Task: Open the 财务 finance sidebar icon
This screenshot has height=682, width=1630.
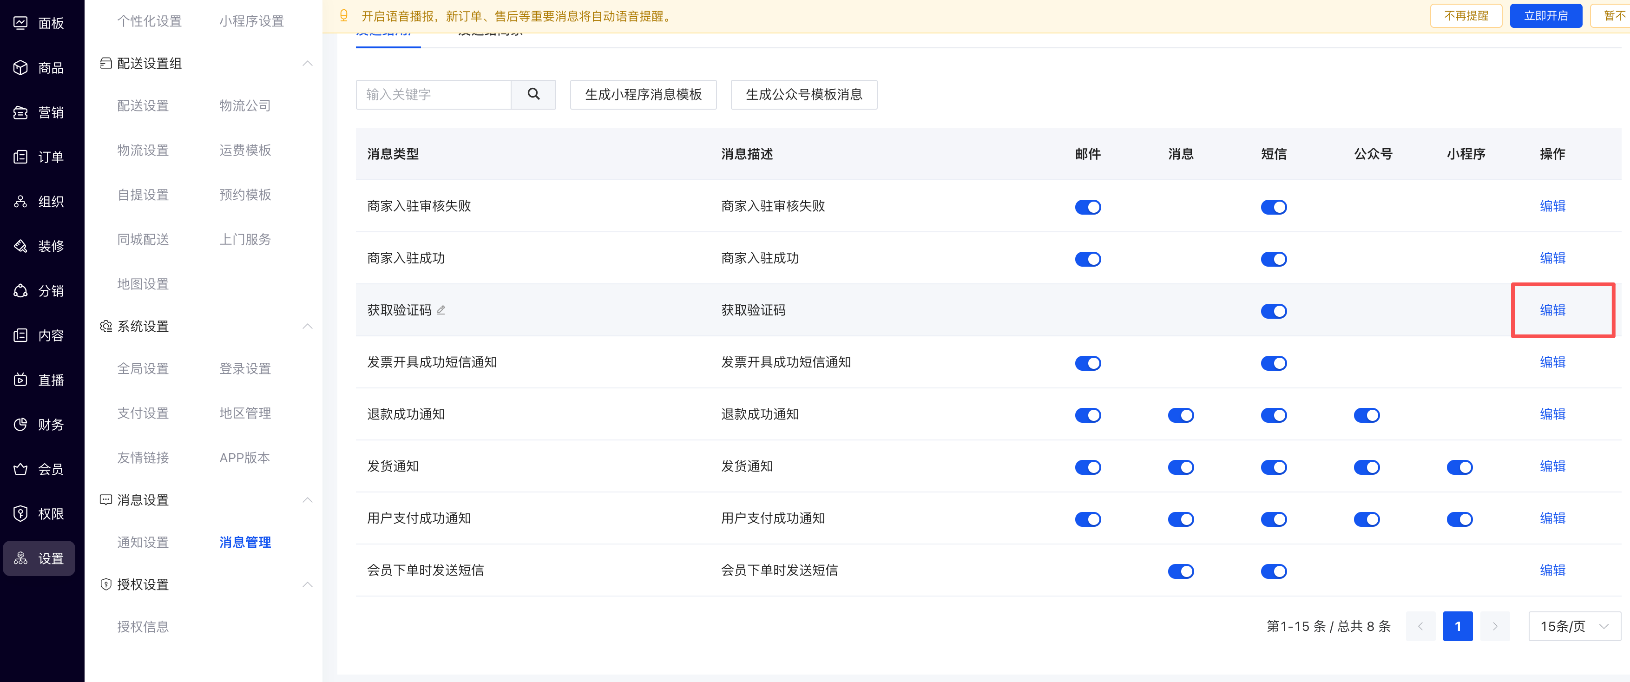Action: [x=20, y=425]
